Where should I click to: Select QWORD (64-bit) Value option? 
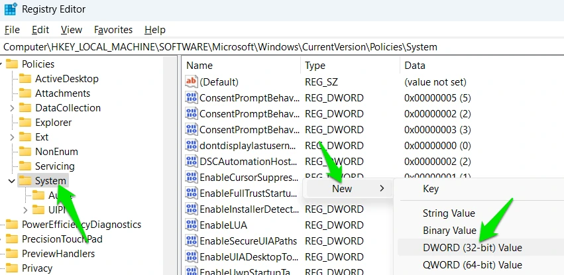click(473, 265)
